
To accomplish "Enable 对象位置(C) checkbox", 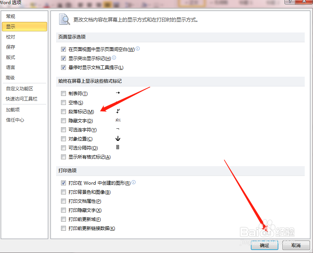I will point(63,139).
